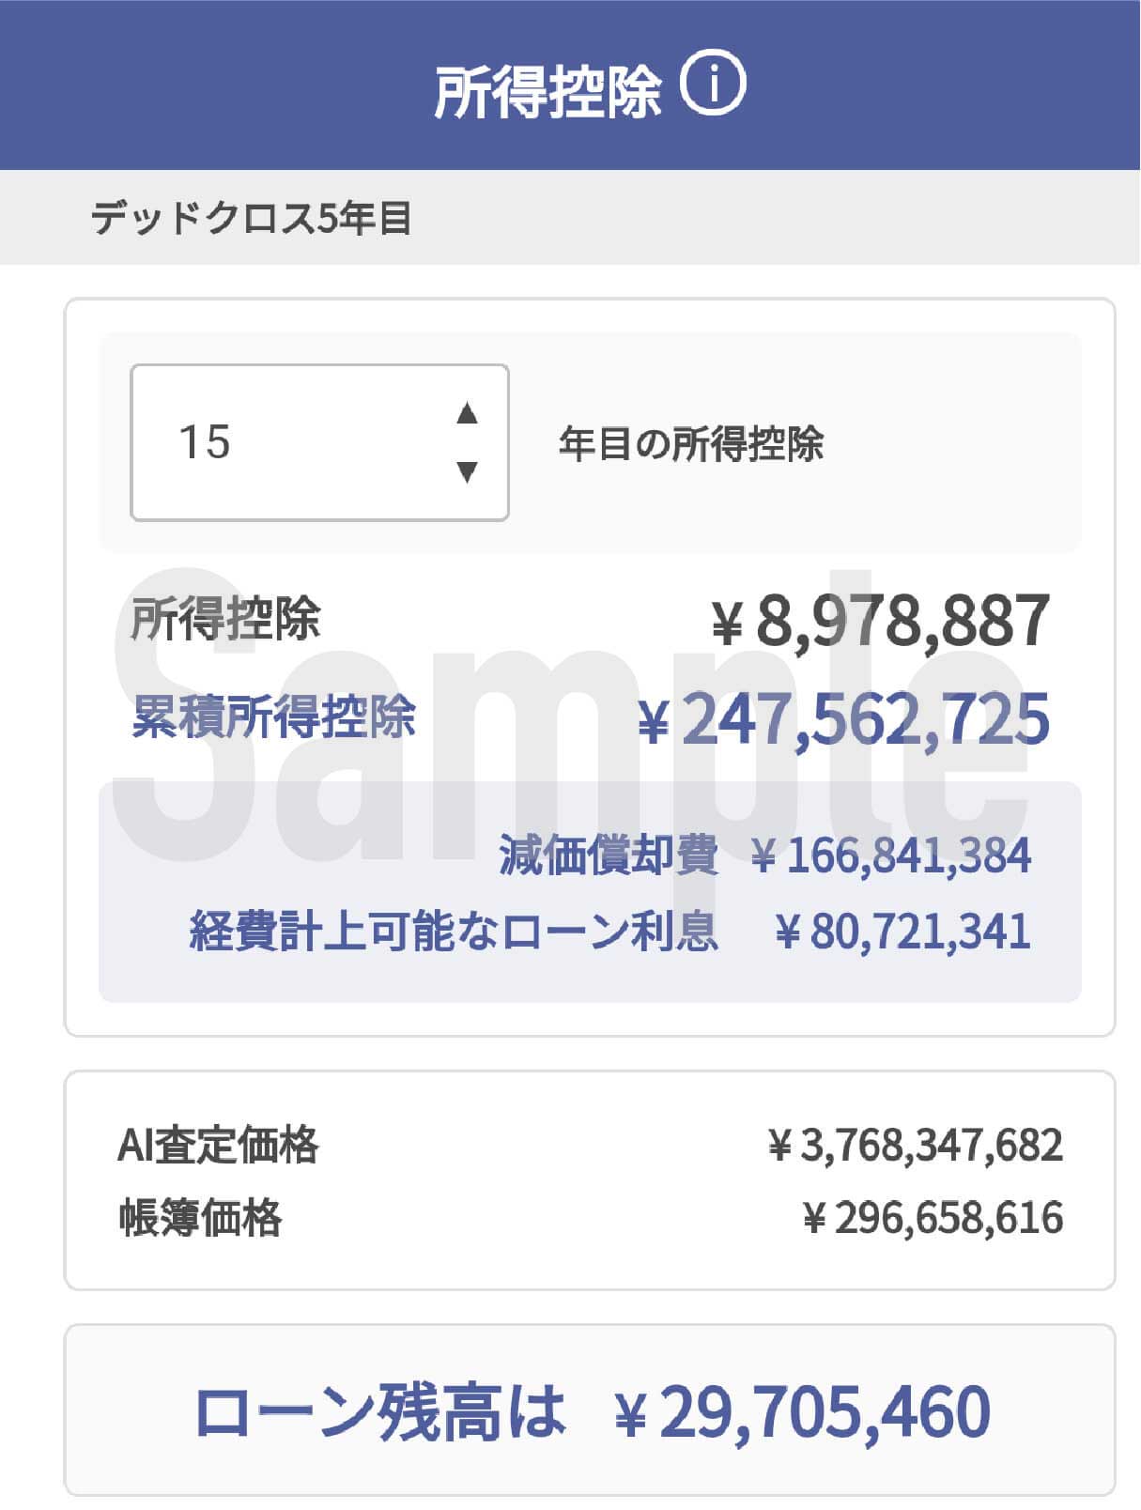Click the 減価償却費 label
The width and height of the screenshot is (1141, 1510).
(x=608, y=855)
